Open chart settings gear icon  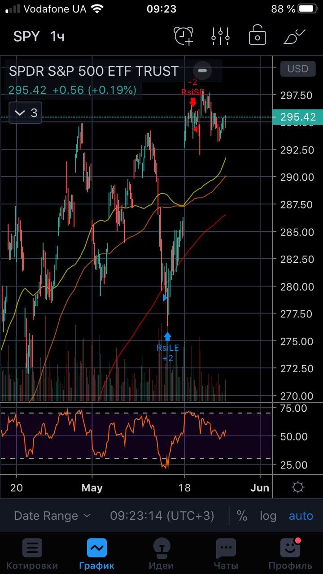(298, 487)
